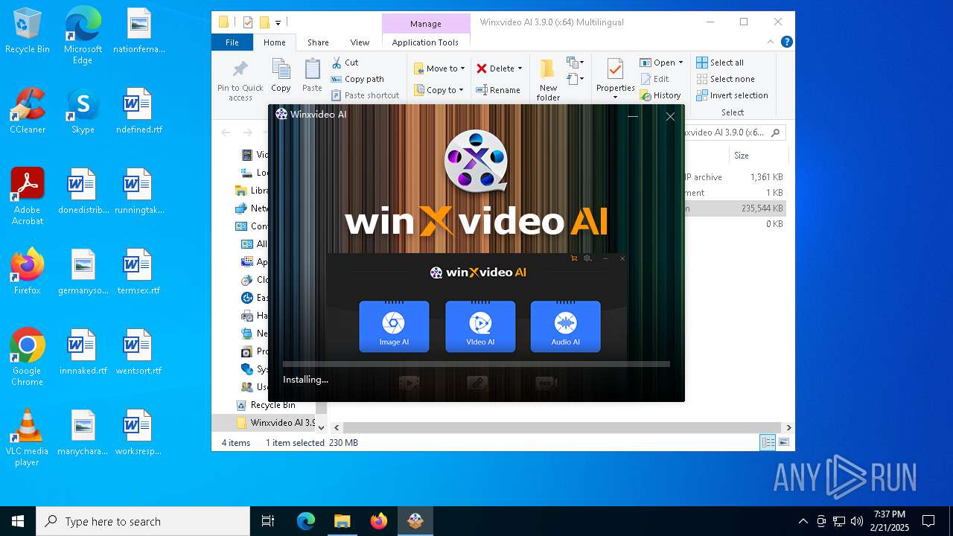Viewport: 953px width, 536px height.
Task: Click Select none in Explorer ribbon
Action: (x=725, y=79)
